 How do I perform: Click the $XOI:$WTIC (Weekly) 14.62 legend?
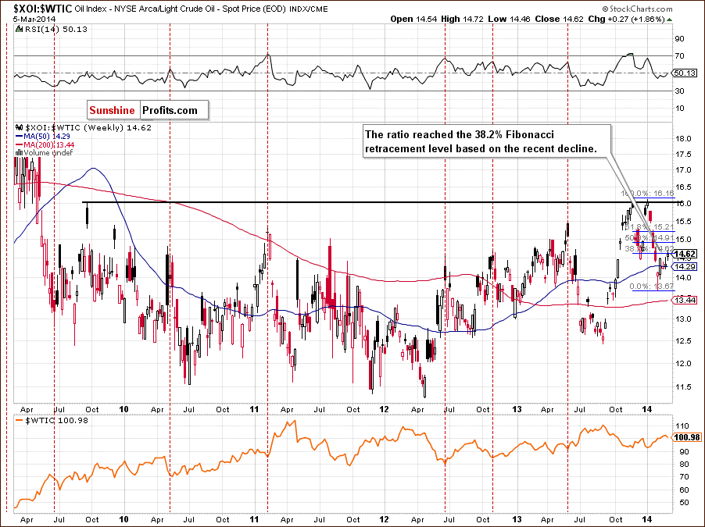point(88,127)
